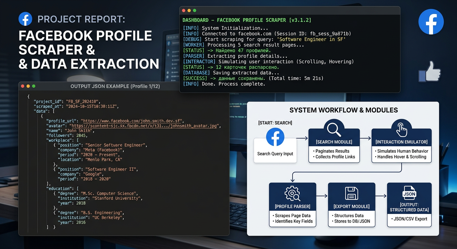Click the "Stanford University" institution value
Viewport: 457px width, 249px height.
116,198
